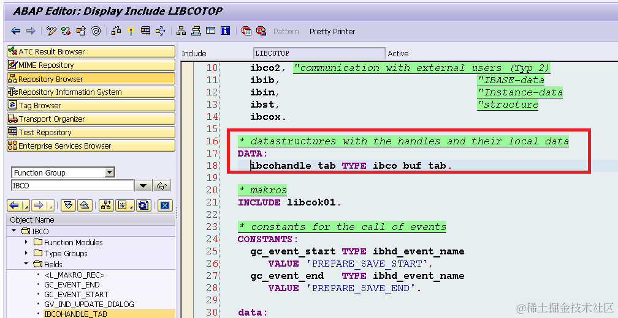618x318 pixels.
Task: Click navigation panel back arrow button
Action: point(15,205)
